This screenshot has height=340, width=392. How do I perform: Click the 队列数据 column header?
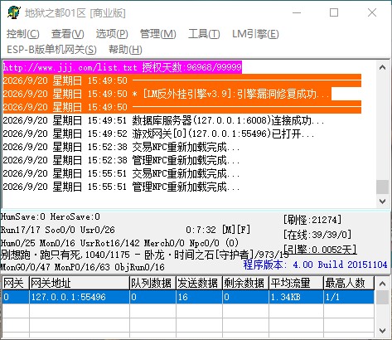click(x=152, y=283)
